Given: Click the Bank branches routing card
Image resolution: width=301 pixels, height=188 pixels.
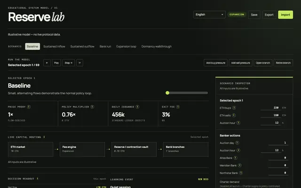Looking at the screenshot, I should click(186, 149).
